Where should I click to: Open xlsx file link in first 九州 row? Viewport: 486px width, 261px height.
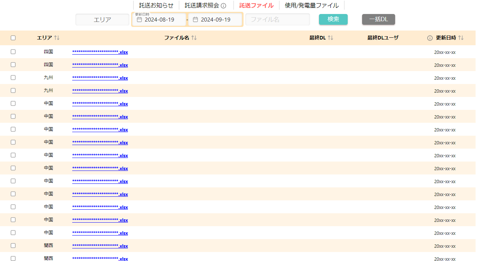pos(100,78)
